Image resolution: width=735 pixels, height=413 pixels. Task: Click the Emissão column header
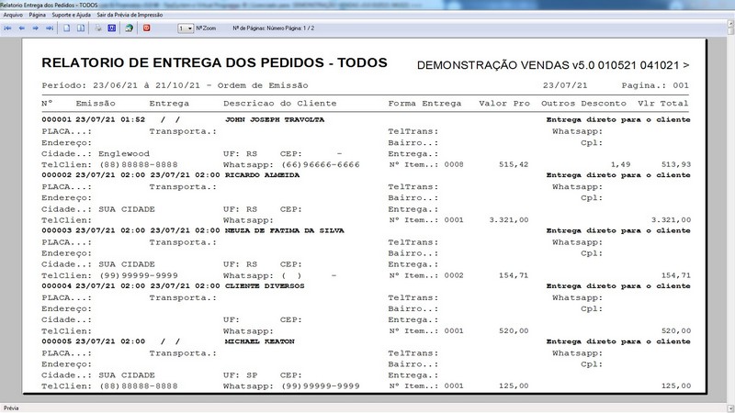[96, 104]
